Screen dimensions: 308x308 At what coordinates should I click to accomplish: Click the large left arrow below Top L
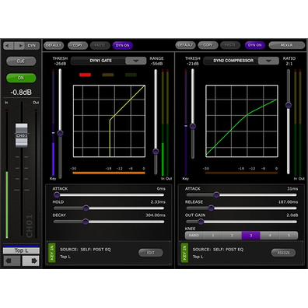pyautogui.click(x=12, y=261)
